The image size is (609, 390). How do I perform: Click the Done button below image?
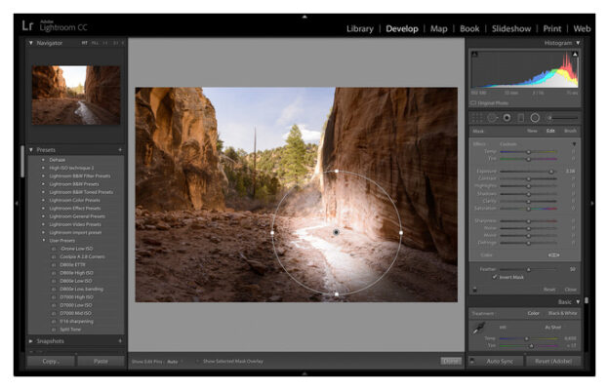click(x=451, y=361)
